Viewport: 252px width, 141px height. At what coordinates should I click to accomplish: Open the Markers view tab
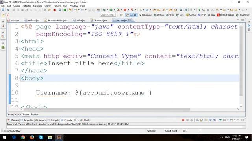[13, 120]
